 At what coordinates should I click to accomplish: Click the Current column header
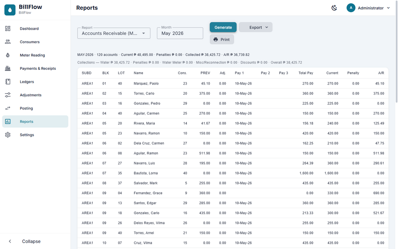pyautogui.click(x=332, y=73)
